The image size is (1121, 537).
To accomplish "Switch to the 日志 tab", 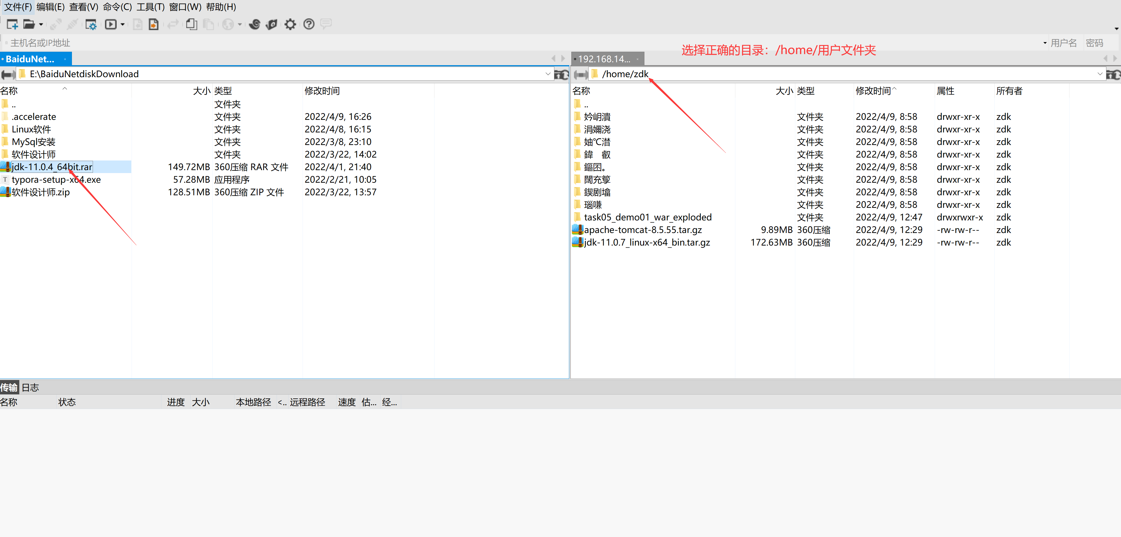I will pyautogui.click(x=30, y=387).
